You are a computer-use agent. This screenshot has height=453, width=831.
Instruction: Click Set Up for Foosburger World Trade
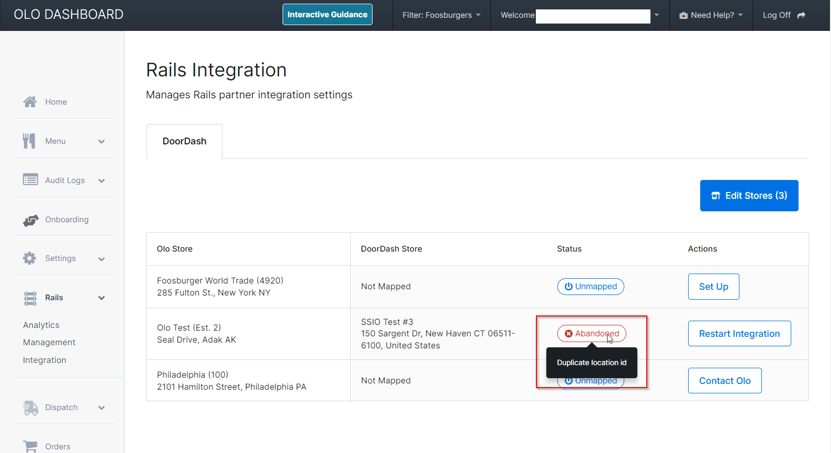(714, 287)
